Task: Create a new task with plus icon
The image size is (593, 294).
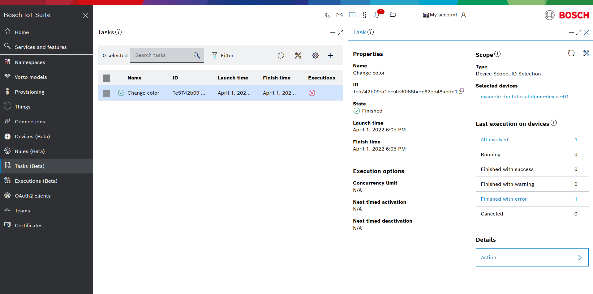Action: tap(330, 55)
